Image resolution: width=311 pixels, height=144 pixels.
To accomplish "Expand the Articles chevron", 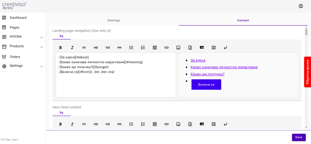I will click(x=41, y=37).
